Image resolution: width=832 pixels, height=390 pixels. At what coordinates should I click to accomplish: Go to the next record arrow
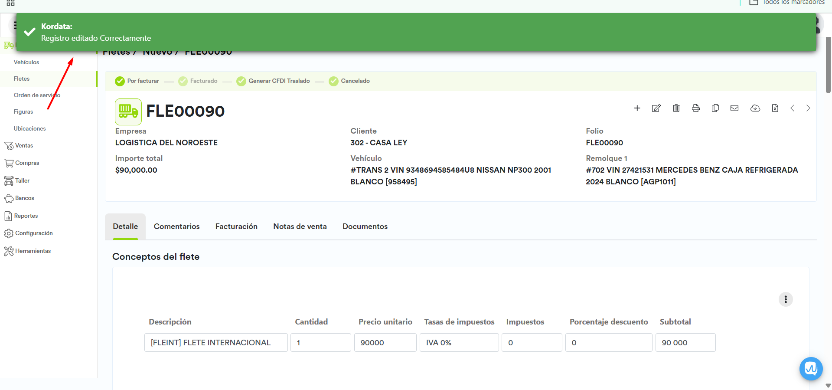(808, 108)
